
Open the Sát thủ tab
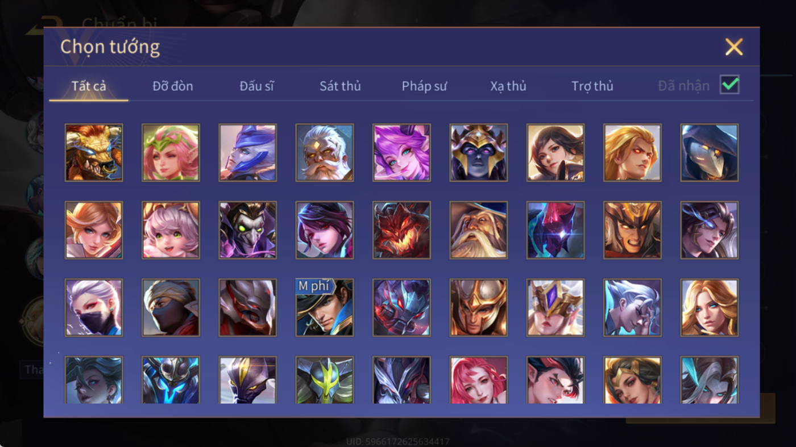[x=340, y=86]
